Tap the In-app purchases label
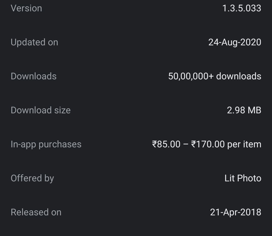 click(x=46, y=144)
